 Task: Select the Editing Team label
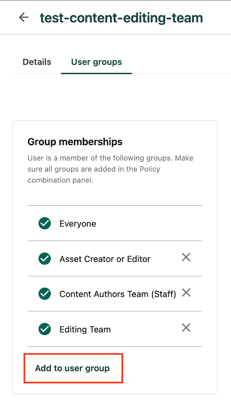pyautogui.click(x=85, y=330)
